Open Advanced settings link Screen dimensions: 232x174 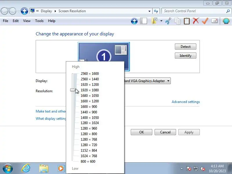coord(186,102)
